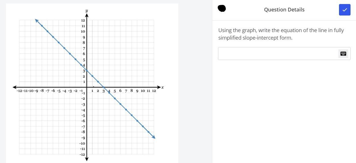Click the Question Details heading

click(x=284, y=10)
